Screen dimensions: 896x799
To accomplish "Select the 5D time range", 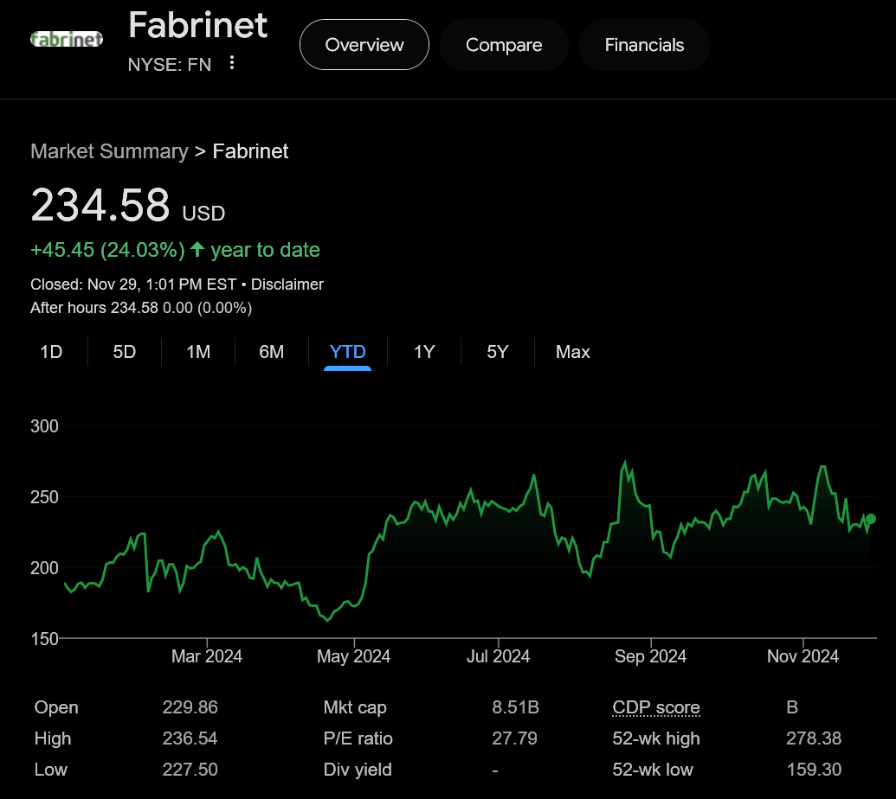I will tap(124, 352).
